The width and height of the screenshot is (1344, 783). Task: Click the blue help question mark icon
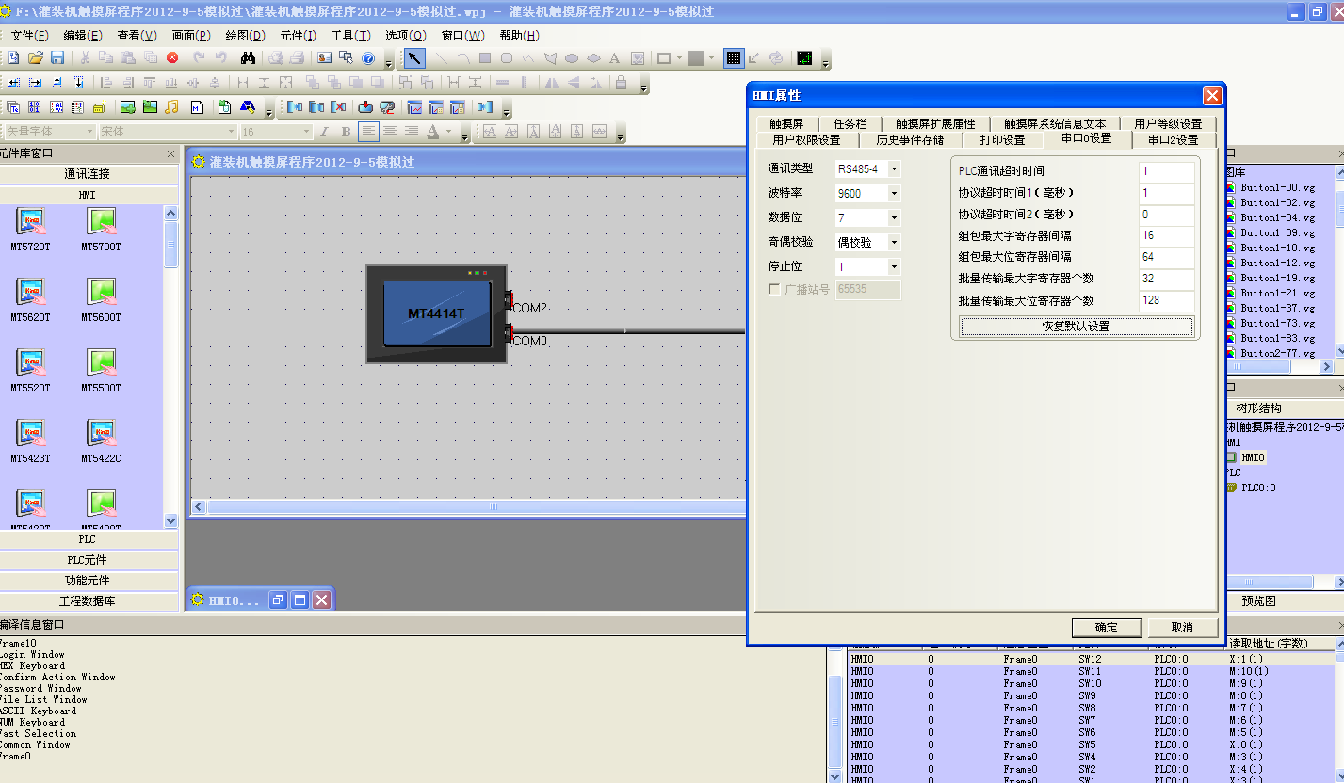tap(369, 58)
